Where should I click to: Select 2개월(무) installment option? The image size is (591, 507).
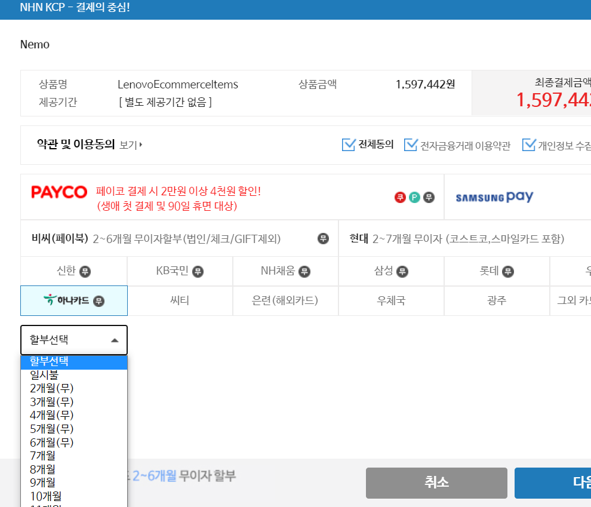pos(74,388)
